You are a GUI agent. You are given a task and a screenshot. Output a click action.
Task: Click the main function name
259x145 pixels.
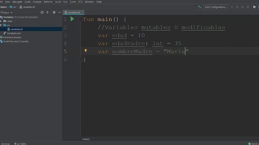click(x=105, y=19)
